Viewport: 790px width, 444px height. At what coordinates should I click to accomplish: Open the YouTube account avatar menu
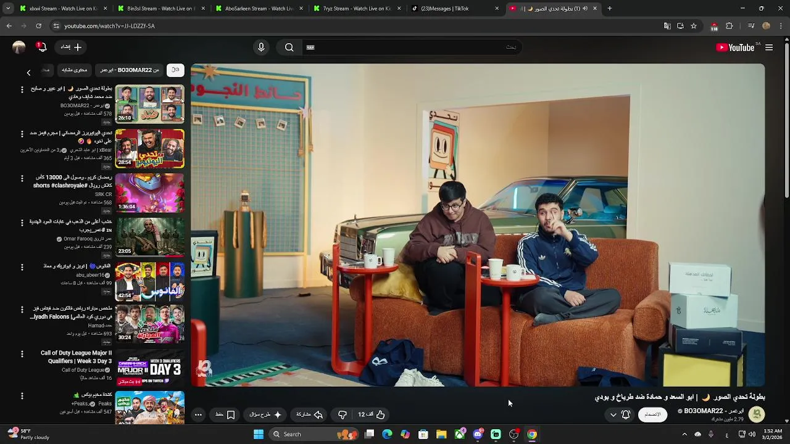(x=19, y=47)
